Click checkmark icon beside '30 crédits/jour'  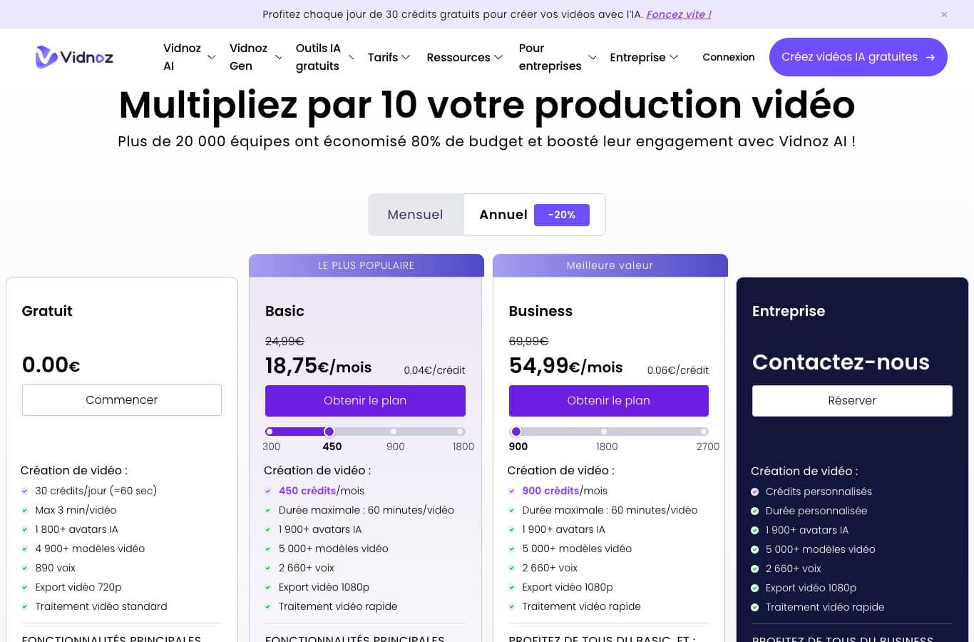point(25,491)
